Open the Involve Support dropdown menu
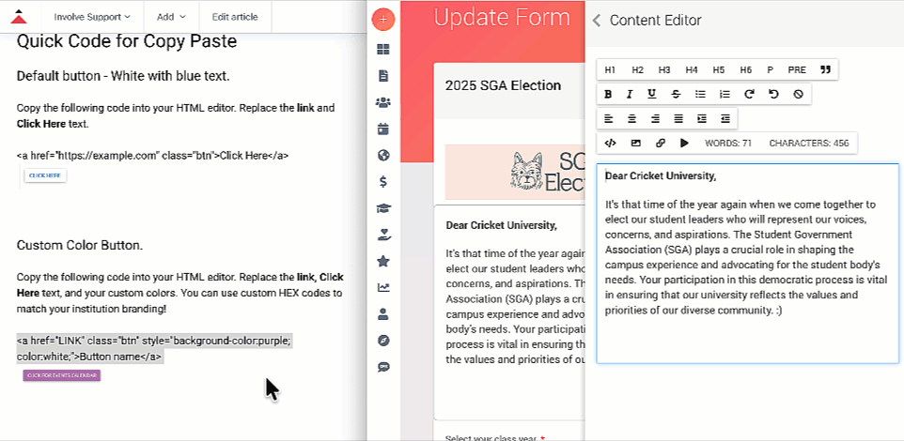904x441 pixels. (x=92, y=17)
